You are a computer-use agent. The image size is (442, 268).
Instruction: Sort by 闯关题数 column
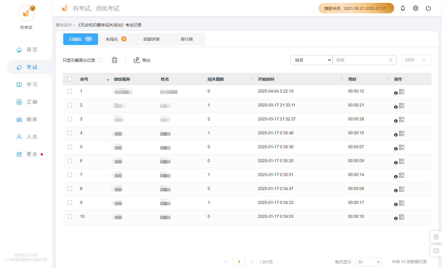point(252,79)
